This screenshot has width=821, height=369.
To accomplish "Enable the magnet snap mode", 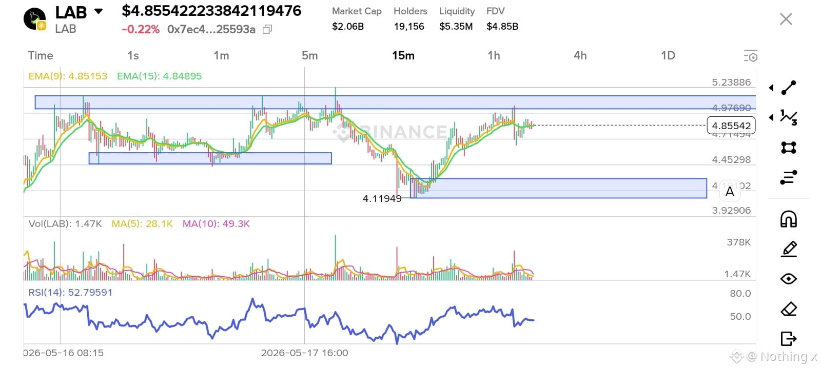I will coord(789,219).
